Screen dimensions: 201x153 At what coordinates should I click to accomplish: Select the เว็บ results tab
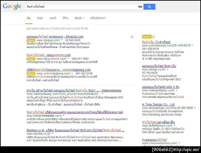(x=28, y=18)
